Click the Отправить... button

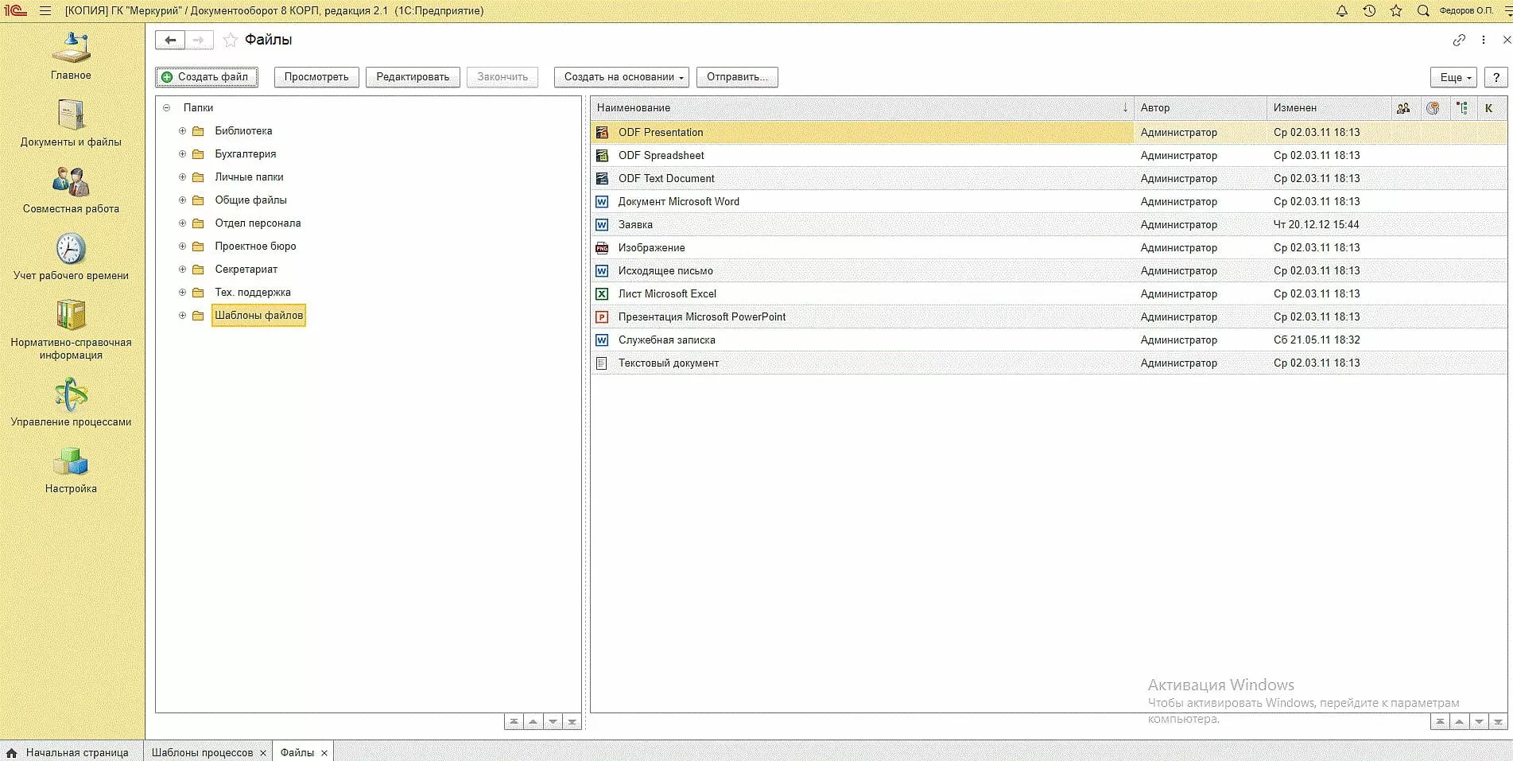coord(737,77)
